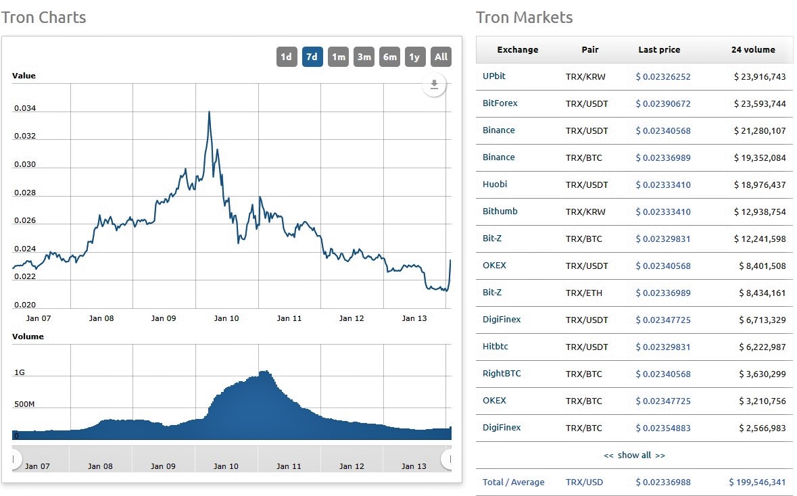Click the chart download icon
Viewport: 797px width, 496px height.
pos(434,84)
